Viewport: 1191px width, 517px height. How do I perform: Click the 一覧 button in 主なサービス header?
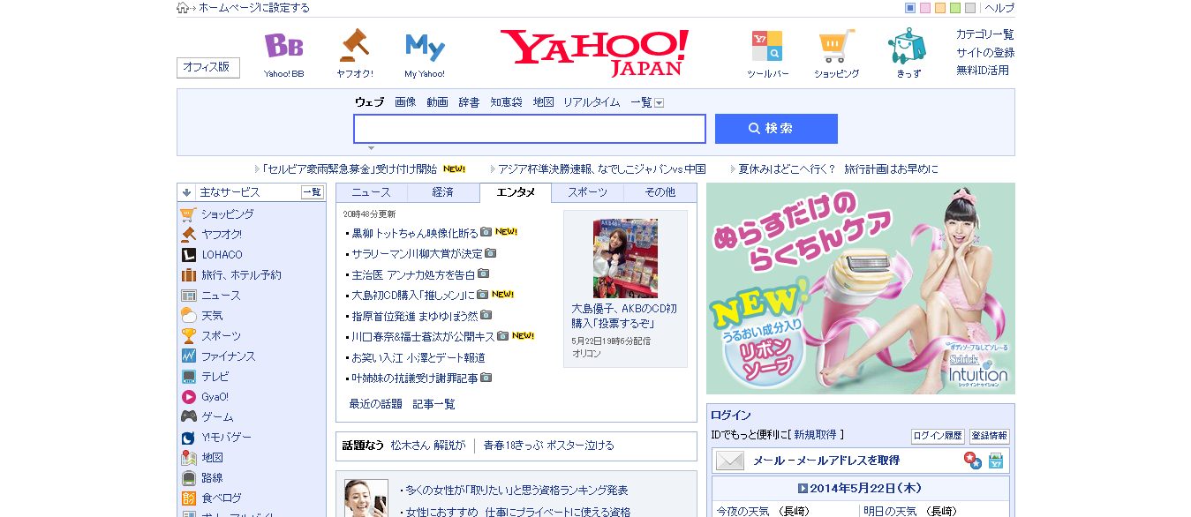(x=313, y=192)
